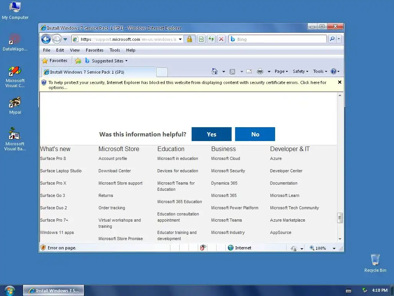
Task: Click the on-screen keyboard tray icon
Action: pyautogui.click(x=349, y=291)
